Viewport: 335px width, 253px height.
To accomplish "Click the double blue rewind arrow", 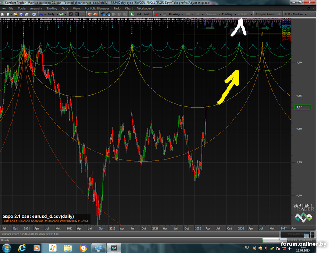I will [x=103, y=14].
